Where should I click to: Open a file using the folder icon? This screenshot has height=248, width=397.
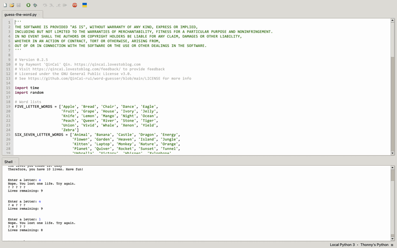12,5
